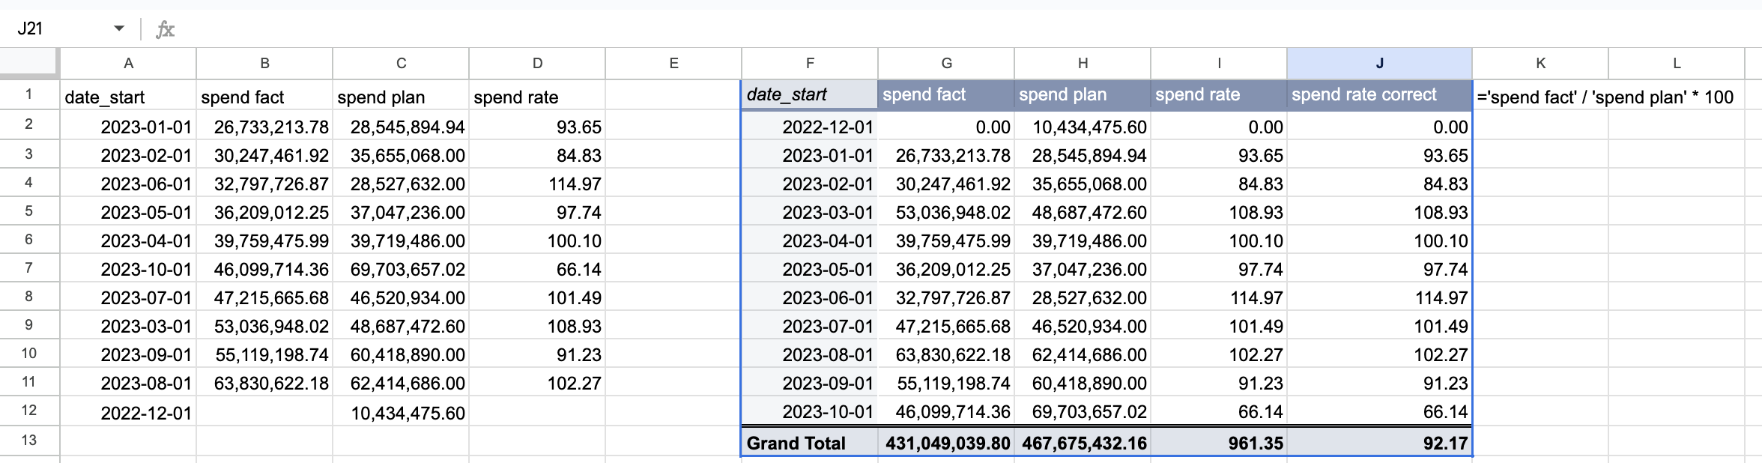The width and height of the screenshot is (1762, 463).
Task: Click cell I3 value 93.65
Action: coord(1219,155)
